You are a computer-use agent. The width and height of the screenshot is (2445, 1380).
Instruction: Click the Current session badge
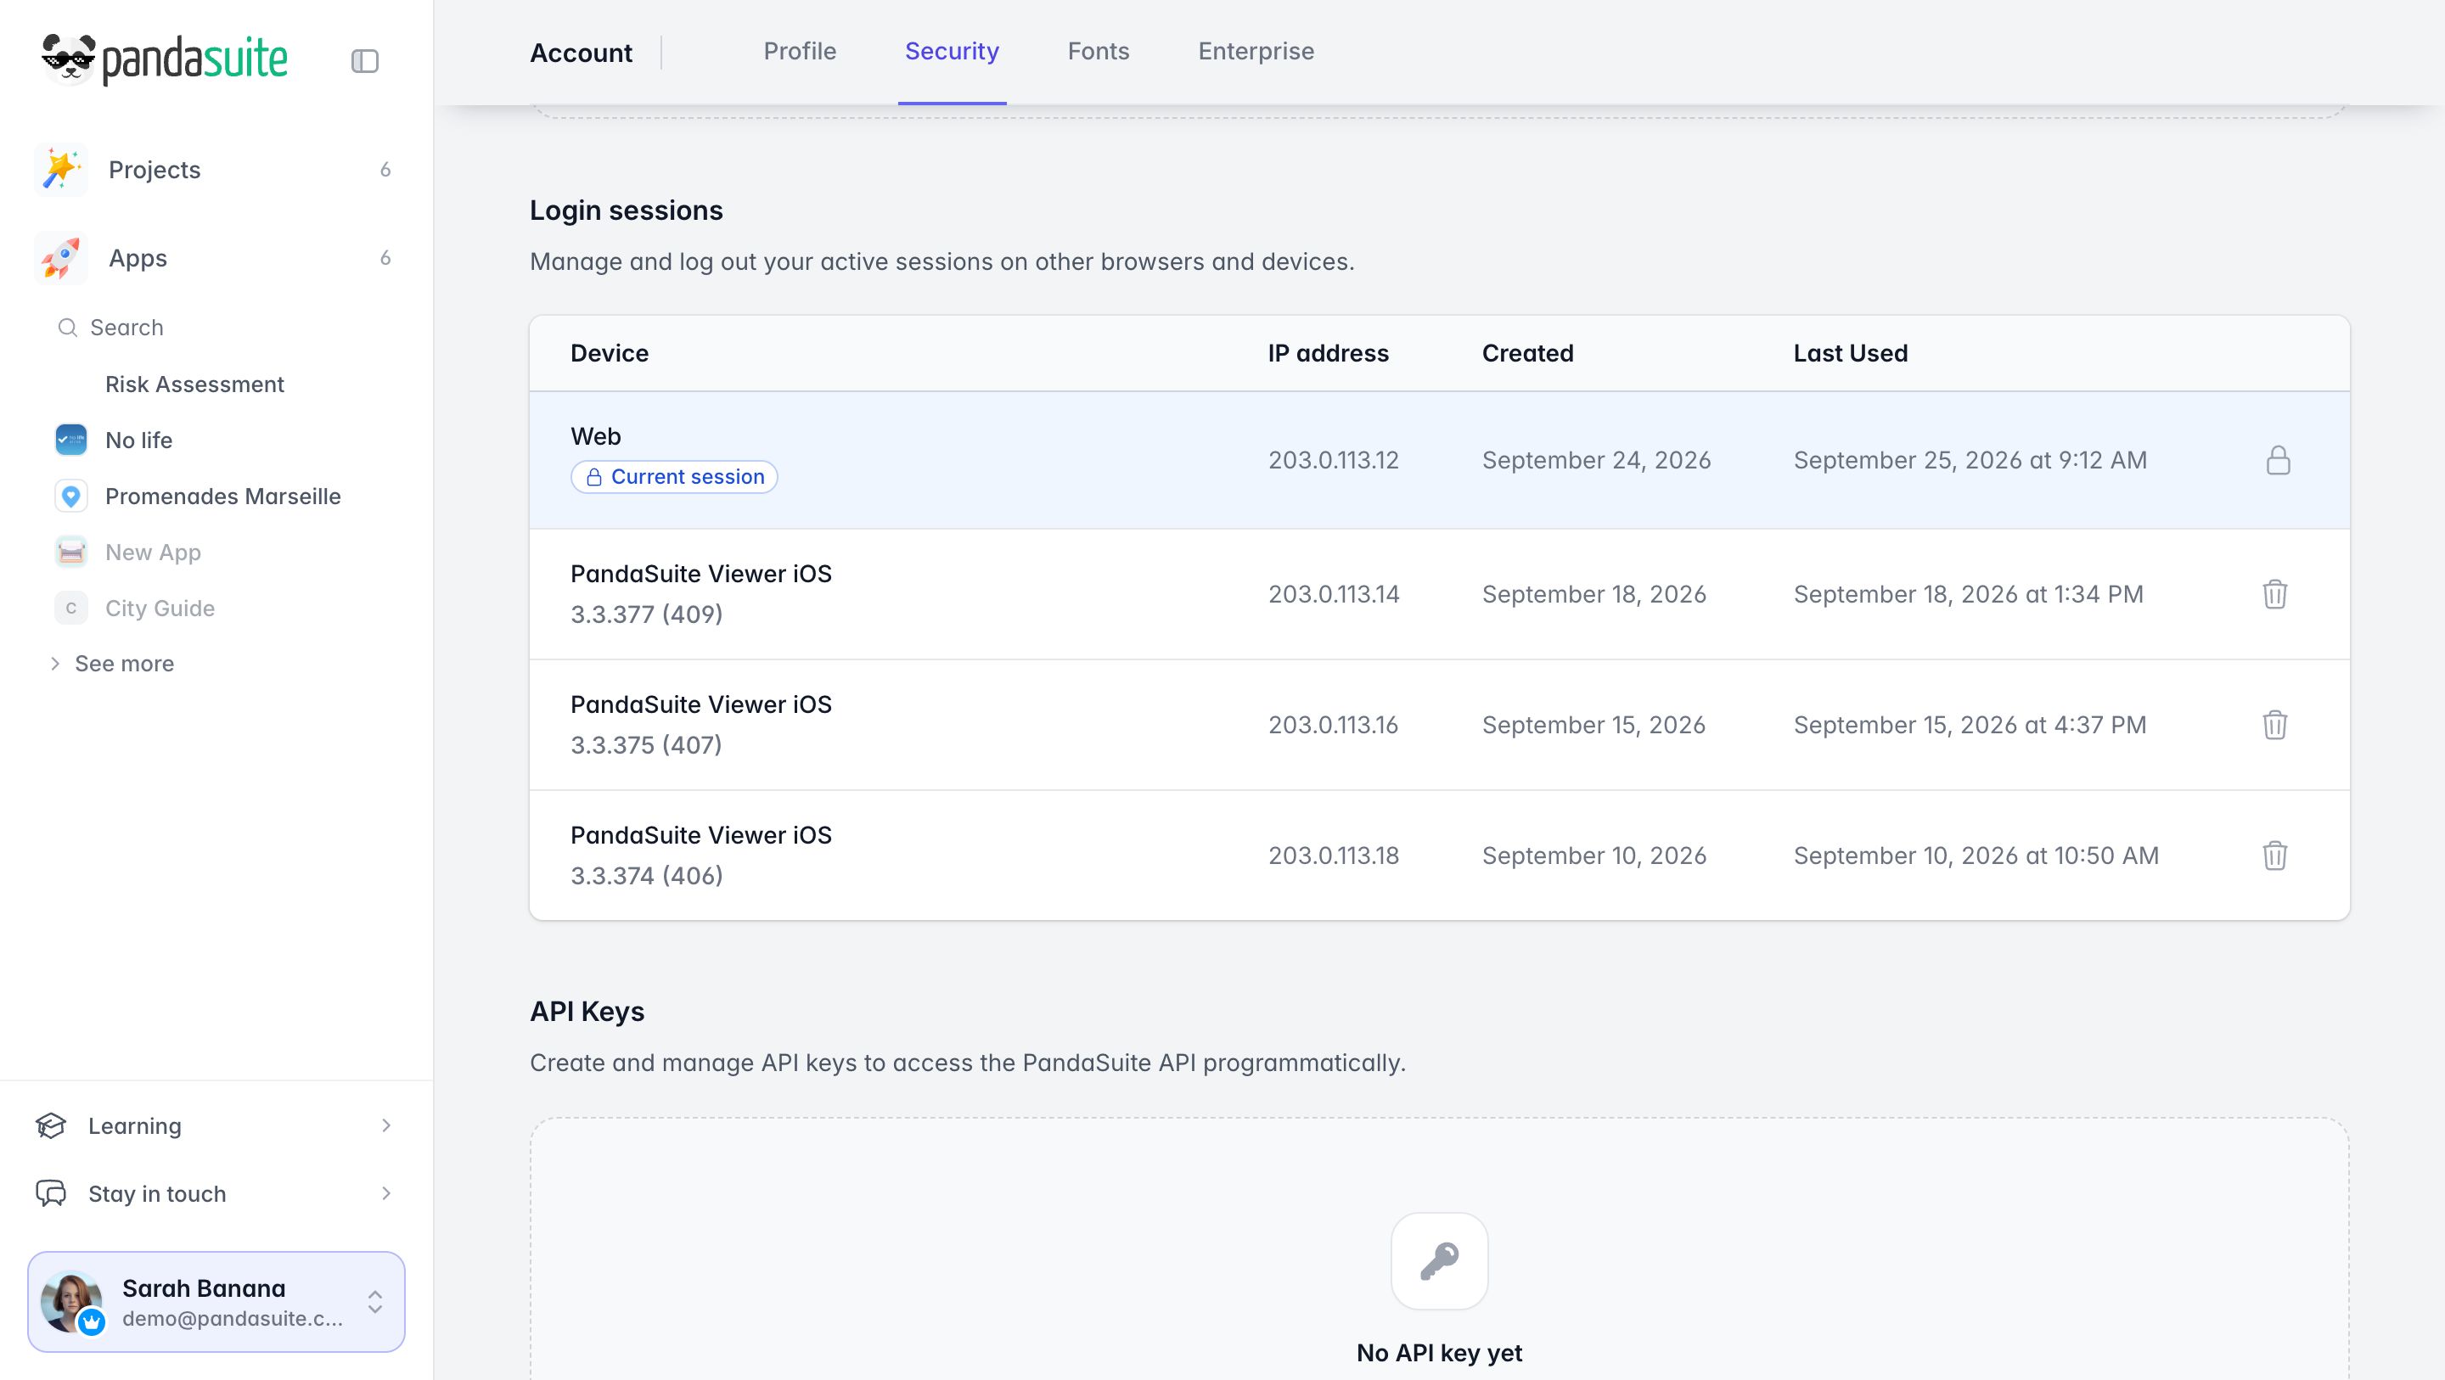coord(674,476)
